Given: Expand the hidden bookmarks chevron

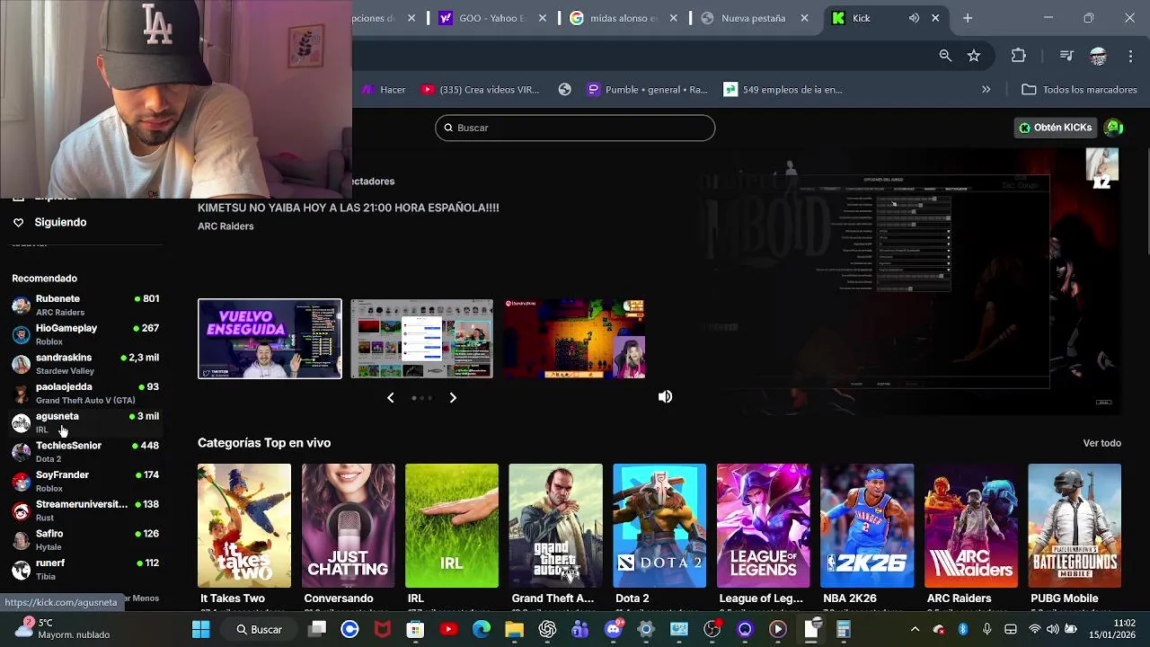Looking at the screenshot, I should 986,89.
